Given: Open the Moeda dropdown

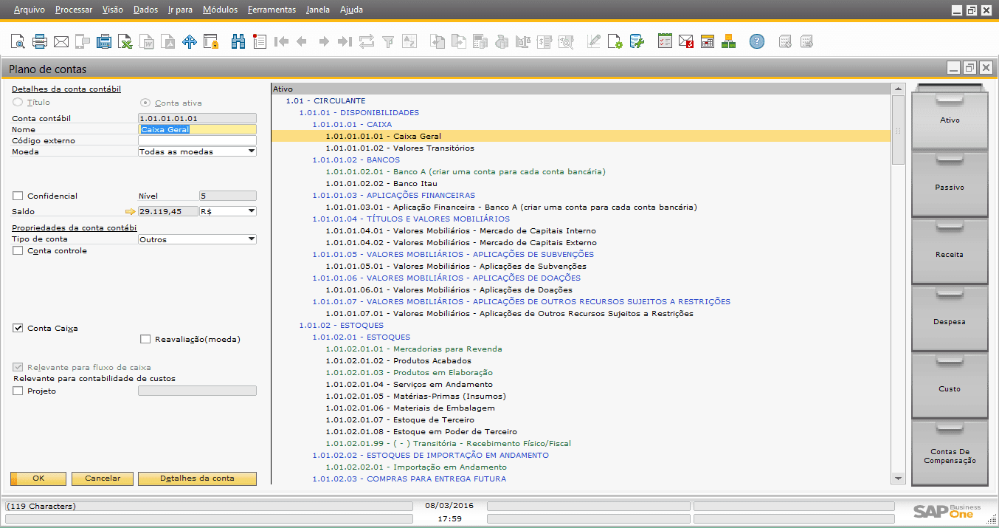Looking at the screenshot, I should point(252,151).
